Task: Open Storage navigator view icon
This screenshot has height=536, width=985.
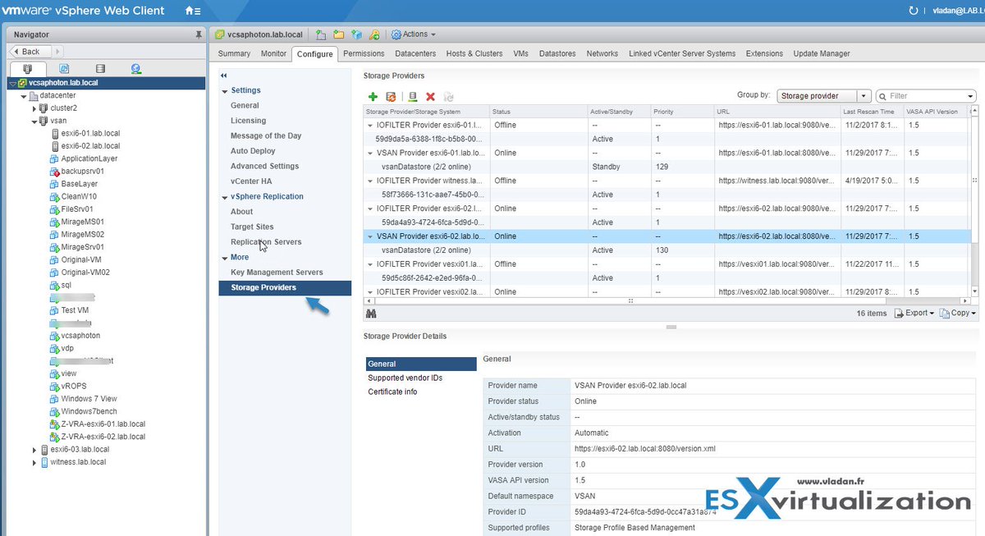Action: click(100, 69)
